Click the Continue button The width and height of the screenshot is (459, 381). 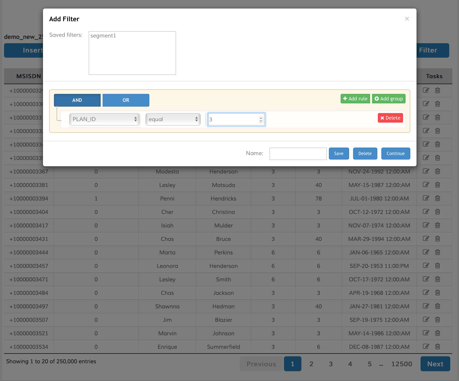click(x=396, y=154)
